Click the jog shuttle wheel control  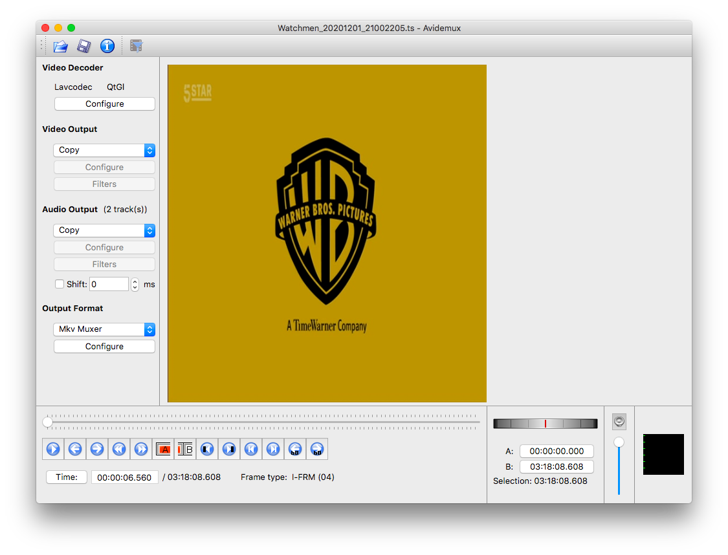pos(545,423)
